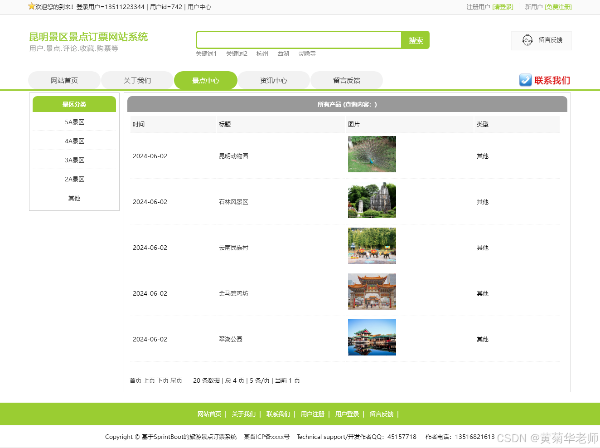Click the 昆明动物园 peacock thumbnail
600x448 pixels.
[372, 154]
